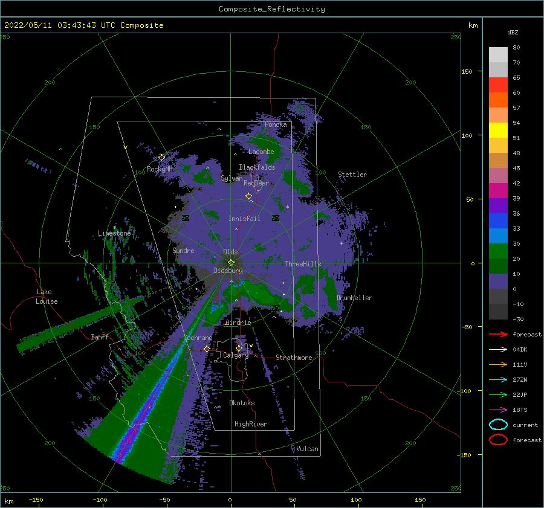Click the yellow diamond marker above Calgary label
The height and width of the screenshot is (508, 544).
click(239, 348)
